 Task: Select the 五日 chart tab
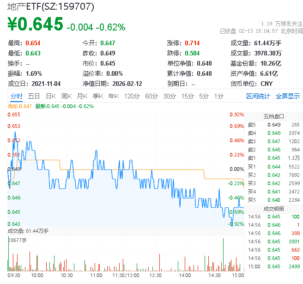pos(34,96)
